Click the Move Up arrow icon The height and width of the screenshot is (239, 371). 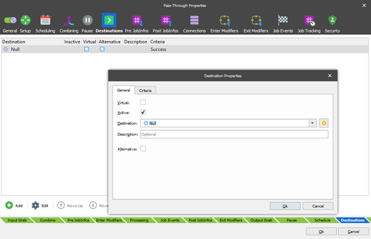tap(61, 205)
